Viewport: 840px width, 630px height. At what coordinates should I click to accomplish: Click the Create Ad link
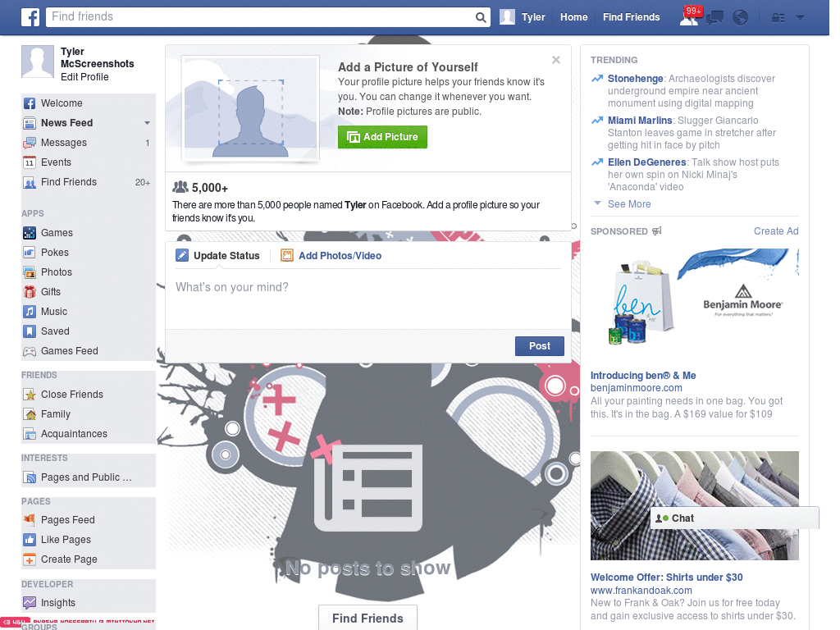click(776, 231)
